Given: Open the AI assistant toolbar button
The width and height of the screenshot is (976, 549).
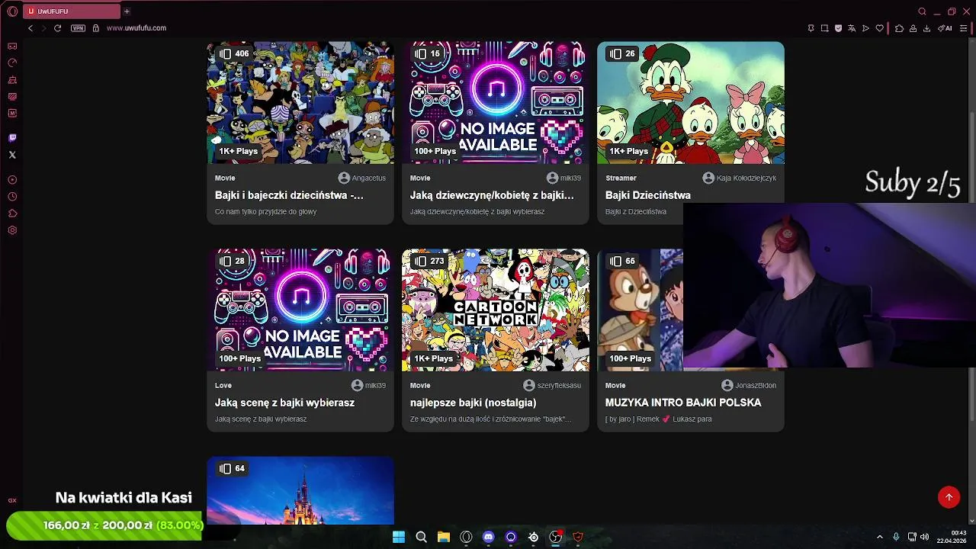Looking at the screenshot, I should [x=945, y=28].
